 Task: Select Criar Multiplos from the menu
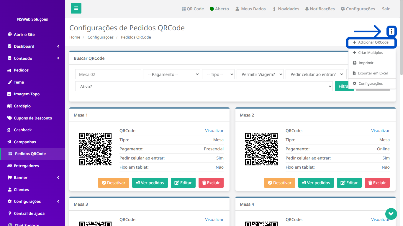(x=372, y=53)
